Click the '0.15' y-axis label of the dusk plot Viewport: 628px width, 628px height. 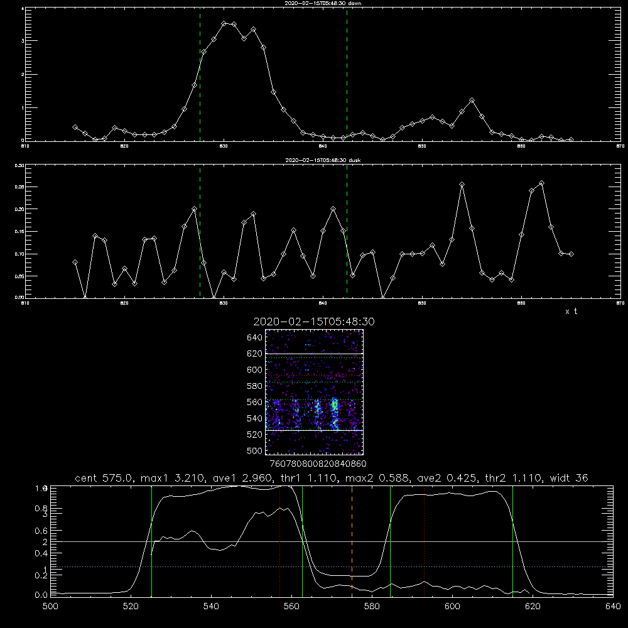(19, 232)
